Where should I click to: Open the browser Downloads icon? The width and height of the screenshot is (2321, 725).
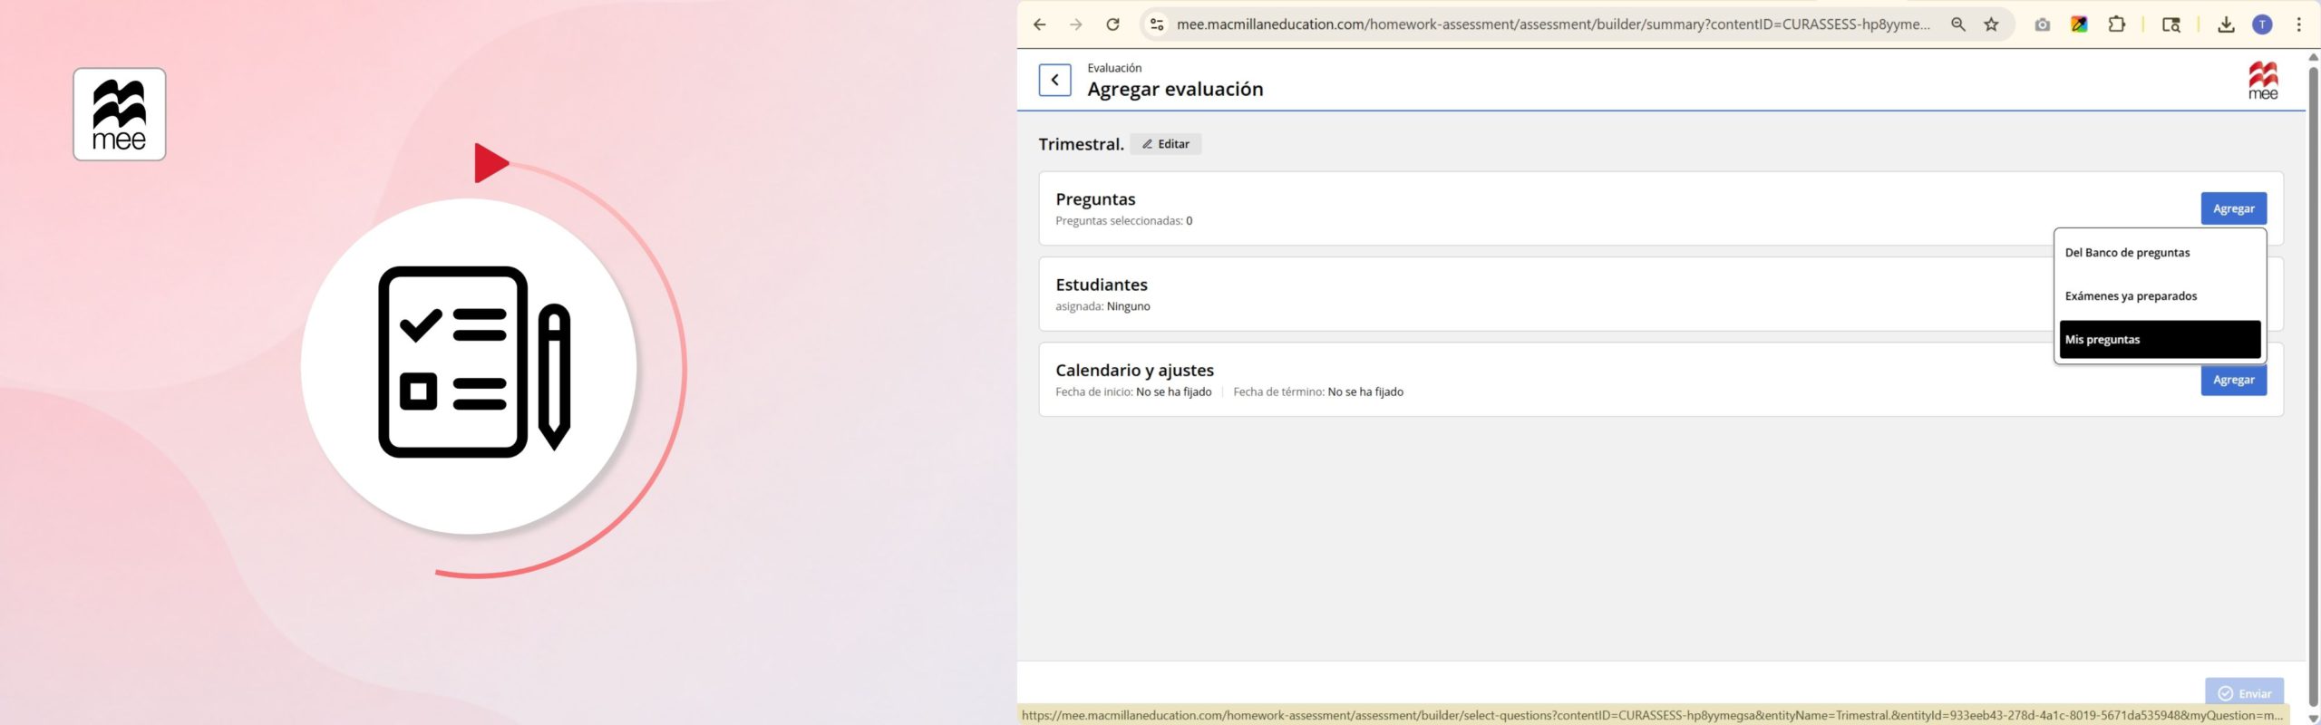[2226, 24]
